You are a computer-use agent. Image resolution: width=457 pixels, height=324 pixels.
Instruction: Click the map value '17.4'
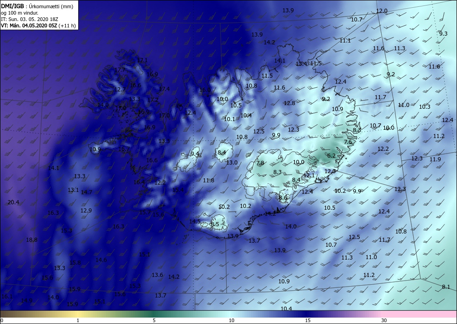coord(164,89)
